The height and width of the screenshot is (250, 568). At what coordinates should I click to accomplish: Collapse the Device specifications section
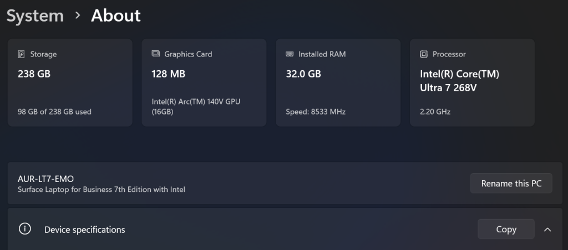[x=547, y=229]
